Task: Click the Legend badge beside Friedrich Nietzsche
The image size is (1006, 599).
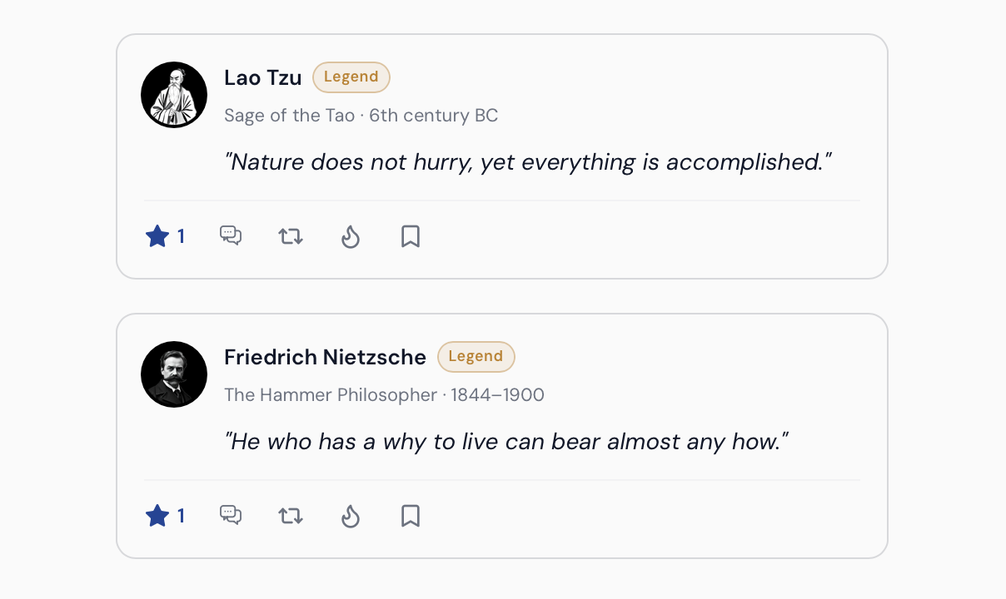Action: click(476, 357)
